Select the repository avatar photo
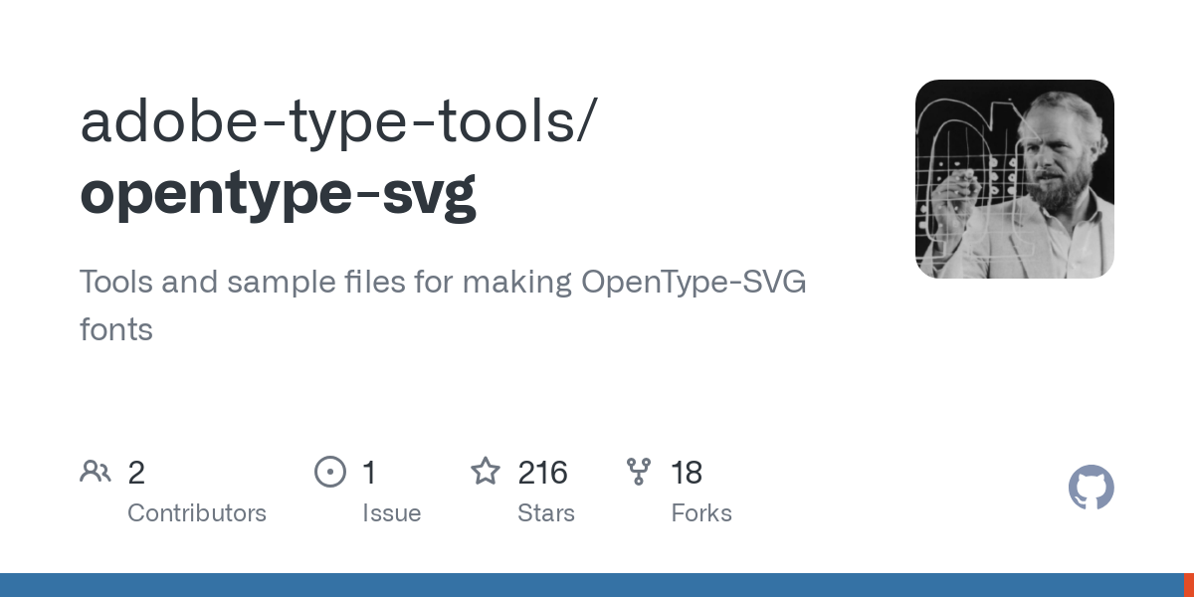The image size is (1194, 597). [x=1014, y=179]
